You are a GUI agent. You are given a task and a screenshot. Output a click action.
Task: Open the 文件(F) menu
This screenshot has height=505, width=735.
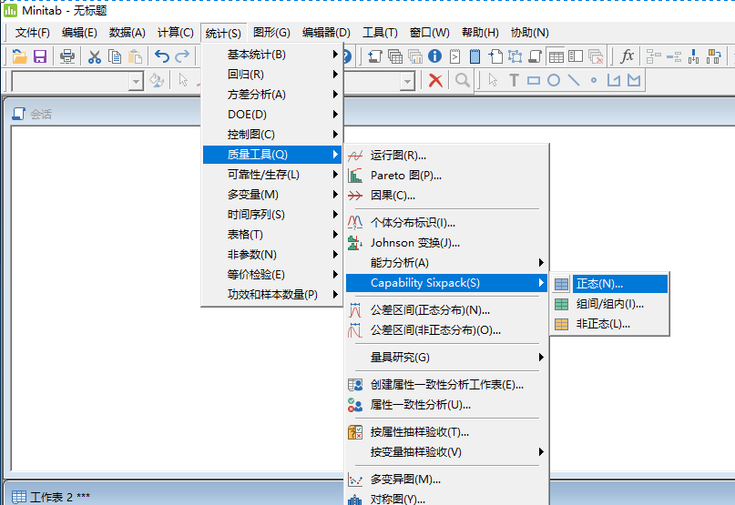(33, 33)
